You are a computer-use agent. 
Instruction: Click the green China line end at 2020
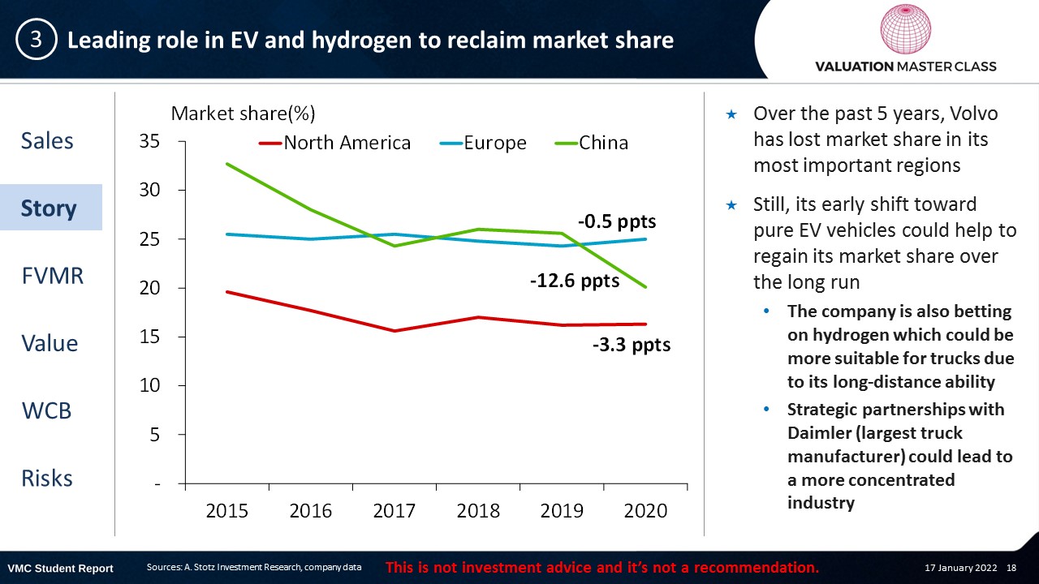645,286
